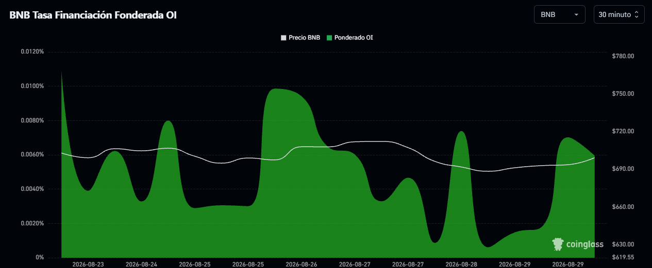Open the BNB coin selector dropdown
The width and height of the screenshot is (652, 268).
[560, 14]
